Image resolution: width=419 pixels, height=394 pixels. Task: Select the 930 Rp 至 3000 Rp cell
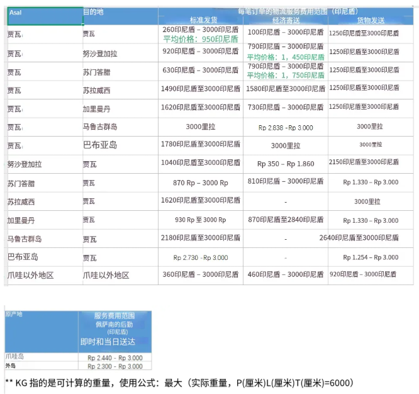[201, 220]
